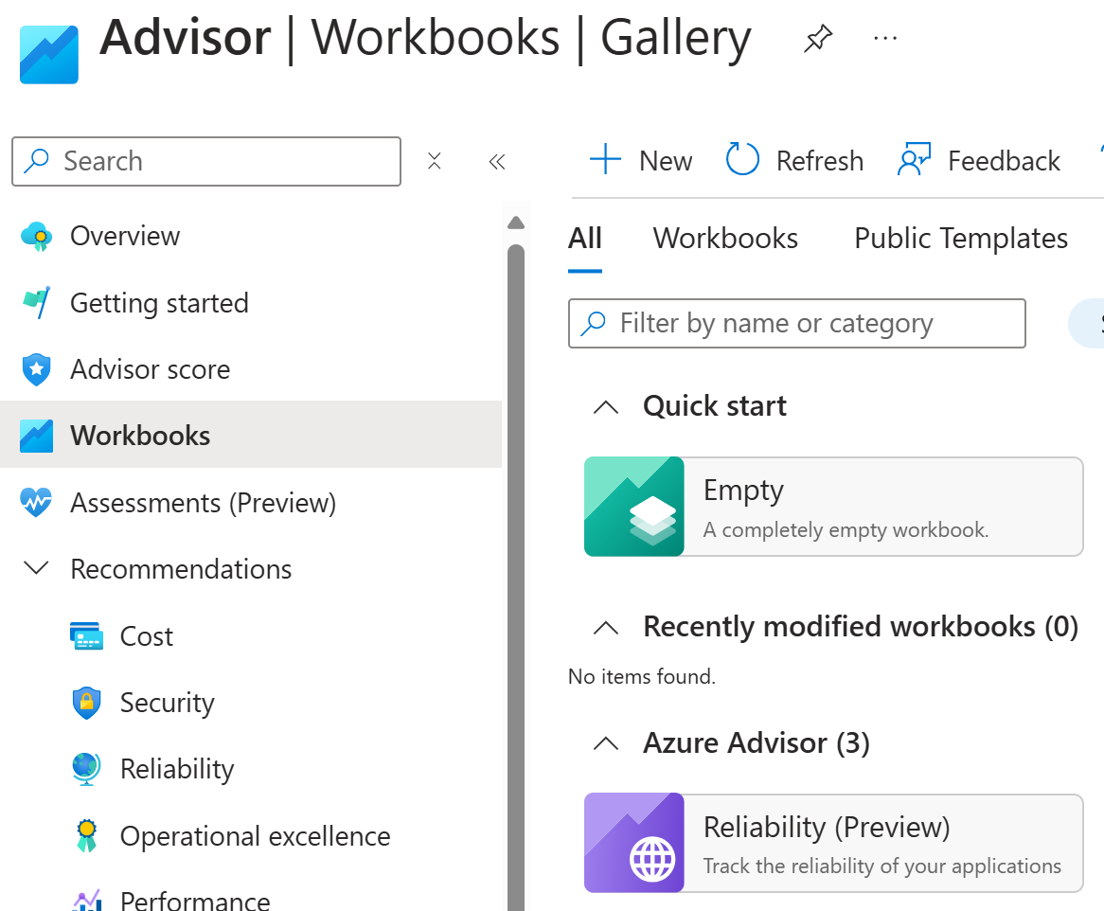Screen dimensions: 1104x911
Task: Click the Getting started flag icon
Action: pos(37,303)
